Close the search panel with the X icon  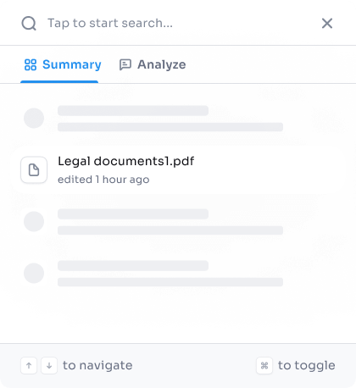point(327,23)
